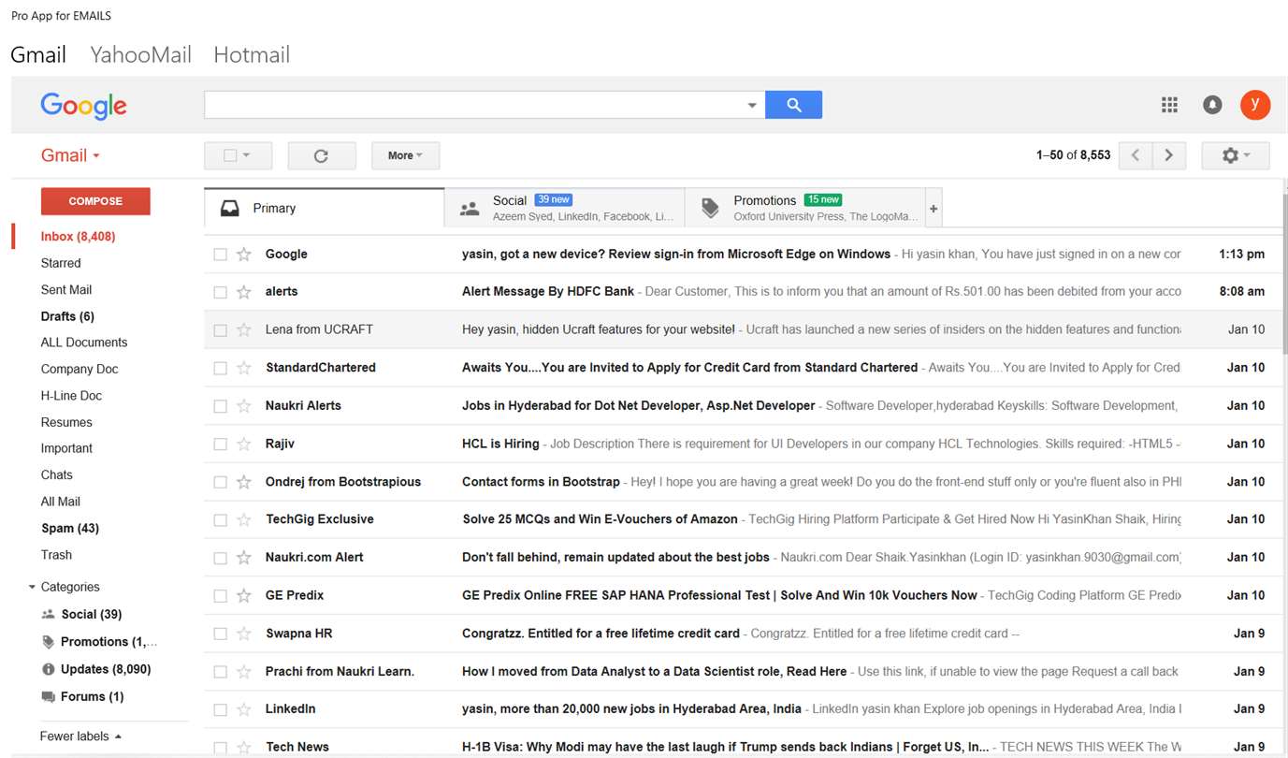1288x758 pixels.
Task: Open the Spam (43) folder
Action: (70, 528)
